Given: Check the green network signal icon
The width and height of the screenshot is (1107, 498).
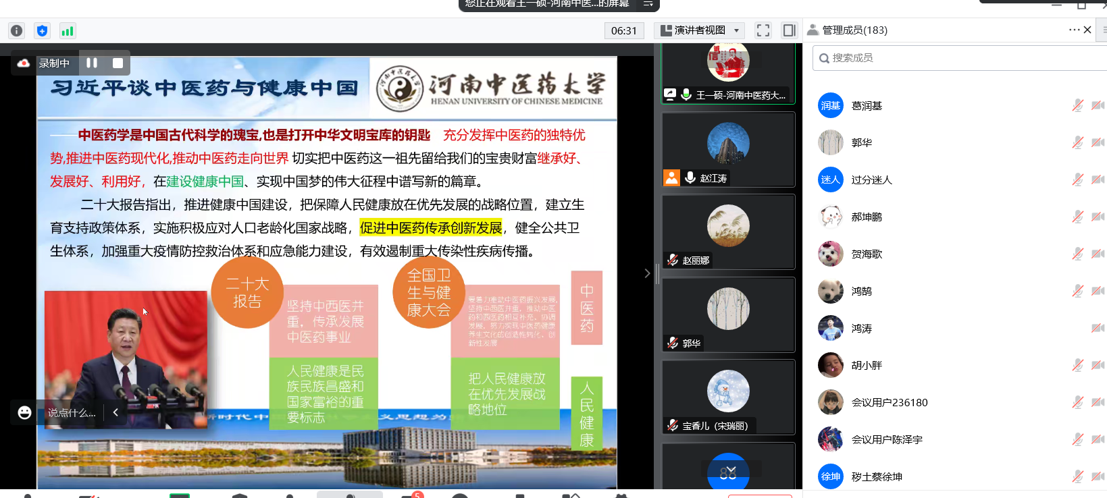Looking at the screenshot, I should click(68, 30).
